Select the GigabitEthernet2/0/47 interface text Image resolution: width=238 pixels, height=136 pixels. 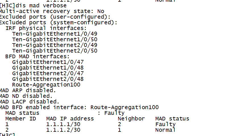pos(48,74)
